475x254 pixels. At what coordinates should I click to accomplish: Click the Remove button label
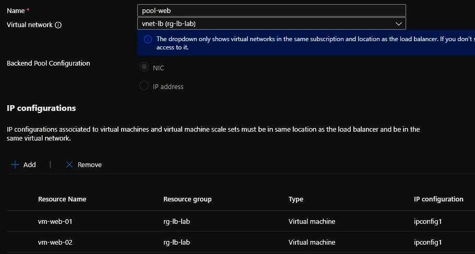click(90, 164)
